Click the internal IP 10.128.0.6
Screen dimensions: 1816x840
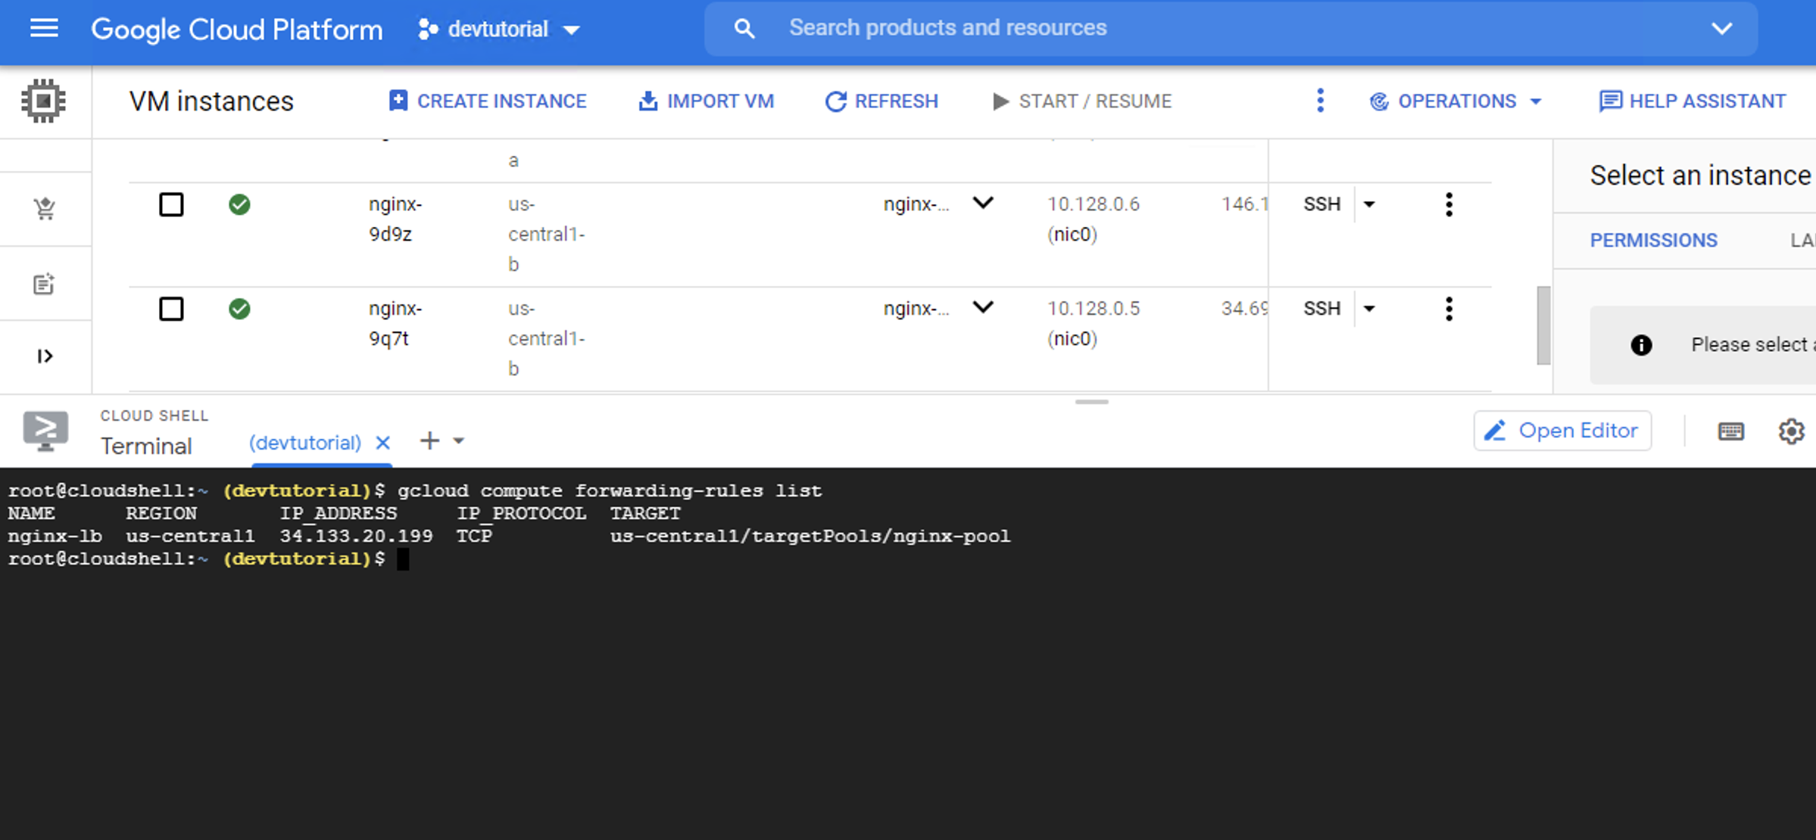coord(1093,204)
